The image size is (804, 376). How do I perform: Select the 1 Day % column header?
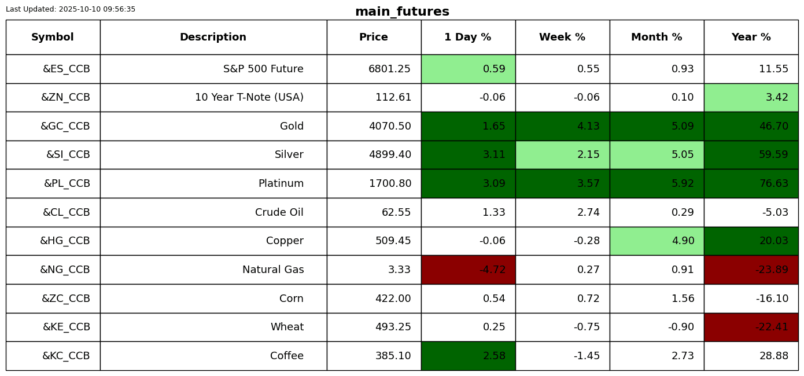coord(468,38)
